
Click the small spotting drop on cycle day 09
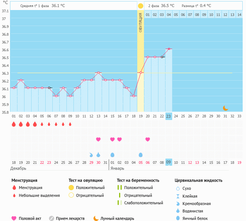(x=70, y=124)
